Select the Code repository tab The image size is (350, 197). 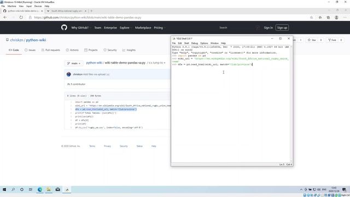pyautogui.click(x=14, y=50)
